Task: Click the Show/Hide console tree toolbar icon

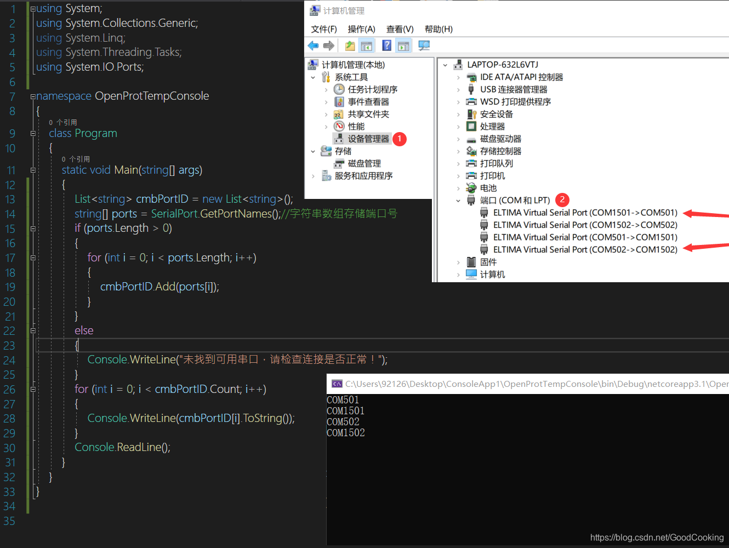Action: click(x=366, y=45)
